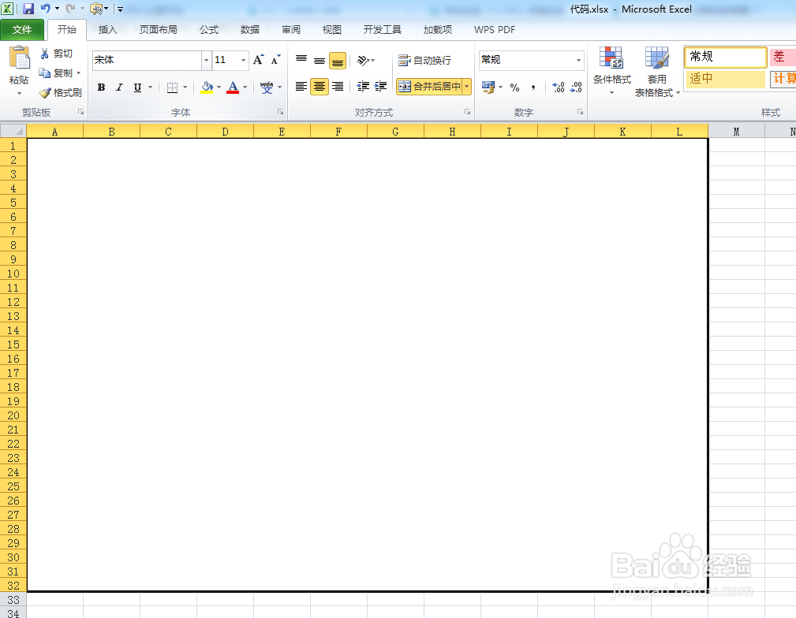Open font color dropdown arrow
Image resolution: width=796 pixels, height=618 pixels.
(x=245, y=87)
